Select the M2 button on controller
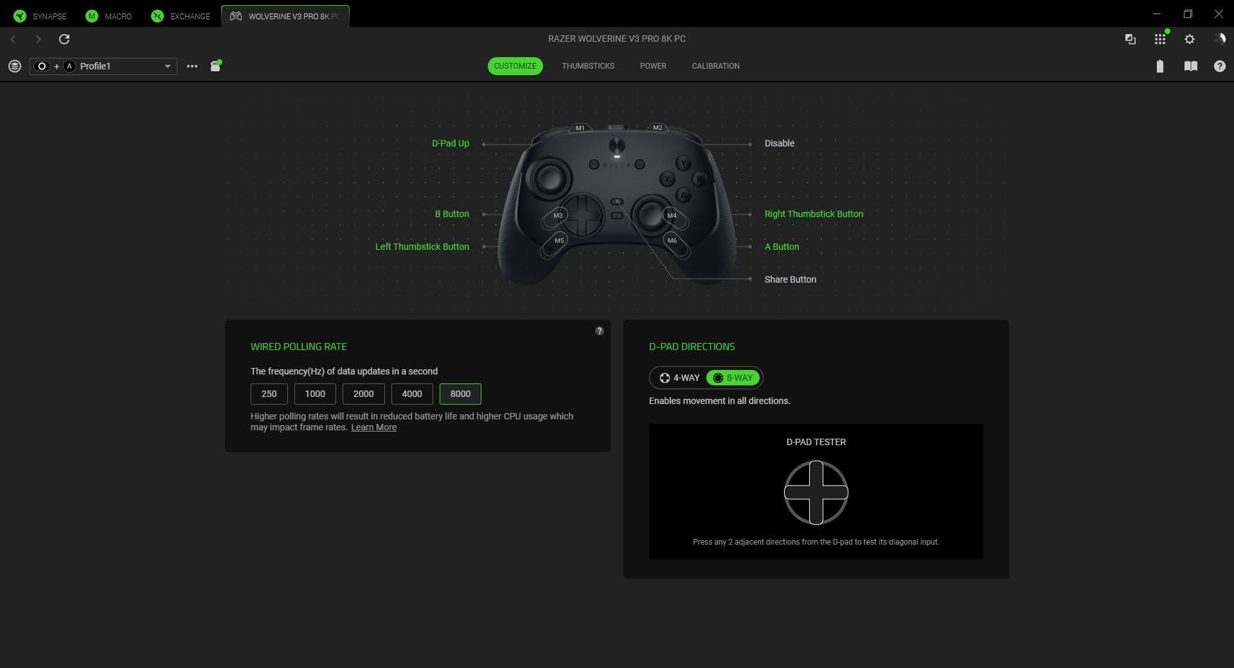Image resolution: width=1234 pixels, height=668 pixels. pyautogui.click(x=657, y=127)
